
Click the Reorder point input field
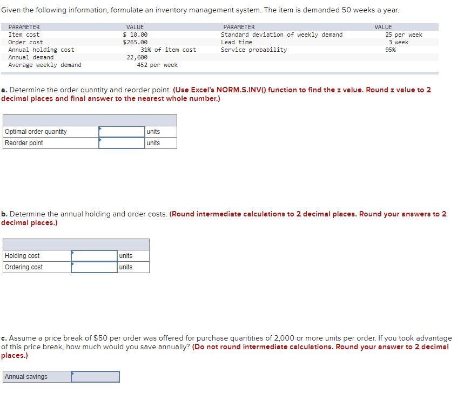pos(121,142)
